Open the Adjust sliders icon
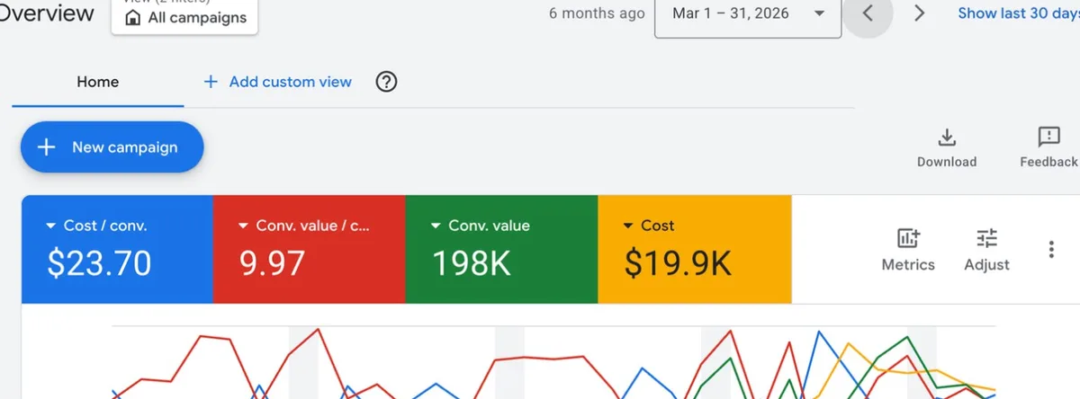The image size is (1080, 399). tap(987, 238)
